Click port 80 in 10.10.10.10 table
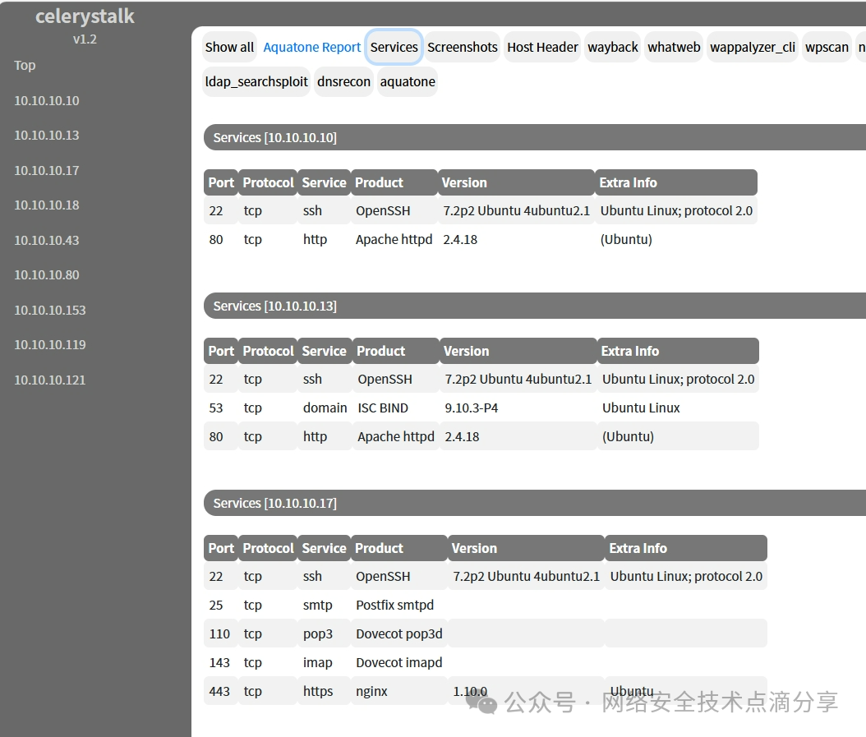Viewport: 866px width, 737px height. click(216, 240)
